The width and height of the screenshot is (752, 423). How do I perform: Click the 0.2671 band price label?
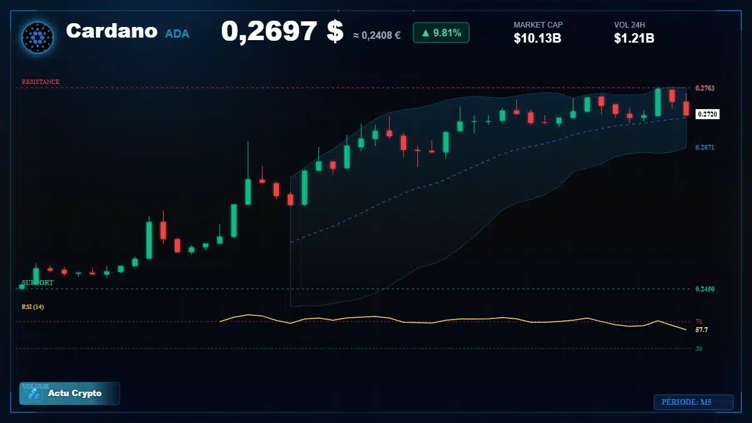[705, 147]
